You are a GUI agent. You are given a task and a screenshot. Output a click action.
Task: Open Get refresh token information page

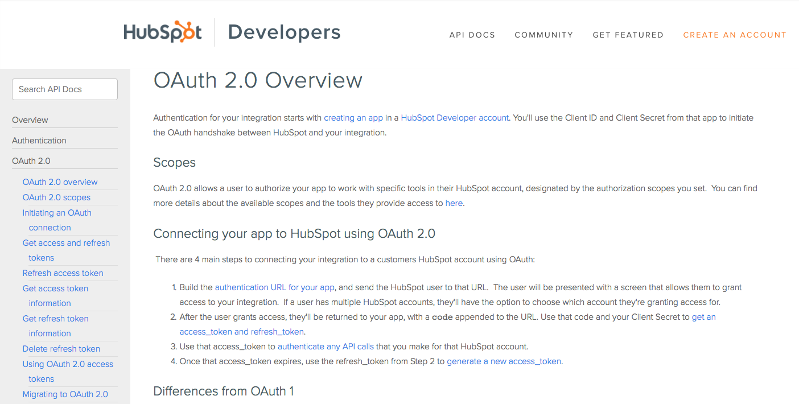(56, 326)
